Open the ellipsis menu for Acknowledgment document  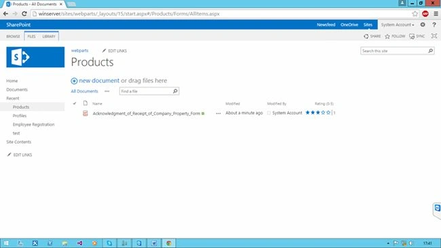point(218,113)
